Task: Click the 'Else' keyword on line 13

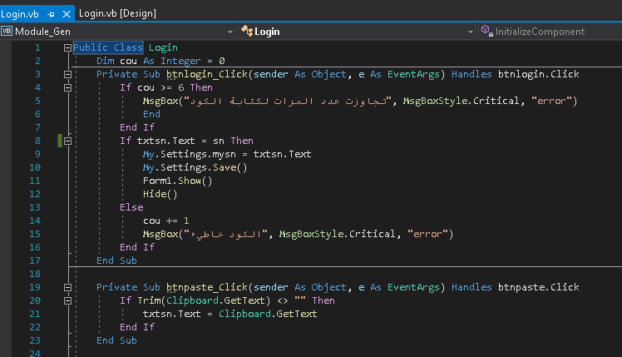Action: click(x=131, y=208)
